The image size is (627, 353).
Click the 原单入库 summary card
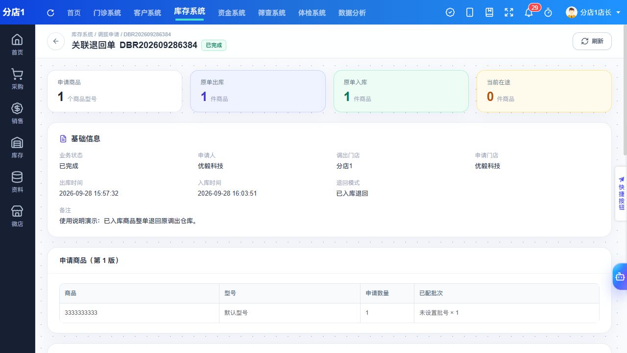[x=401, y=91]
